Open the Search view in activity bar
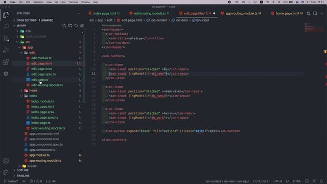The width and height of the screenshot is (327, 184). coord(6,27)
